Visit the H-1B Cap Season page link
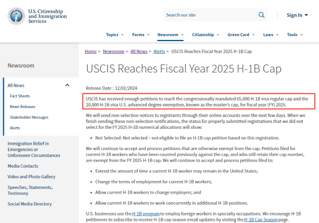Image resolution: width=319 pixels, height=223 pixels. pos(264,219)
